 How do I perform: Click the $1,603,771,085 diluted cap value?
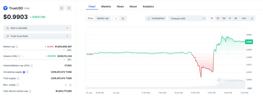[x=64, y=91]
